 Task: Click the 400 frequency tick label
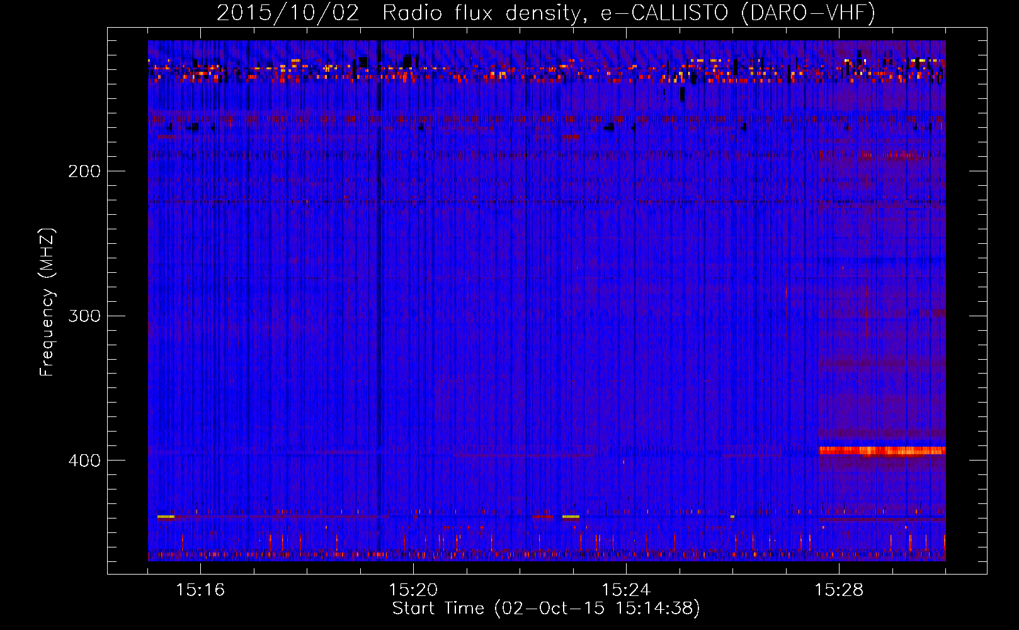84,461
